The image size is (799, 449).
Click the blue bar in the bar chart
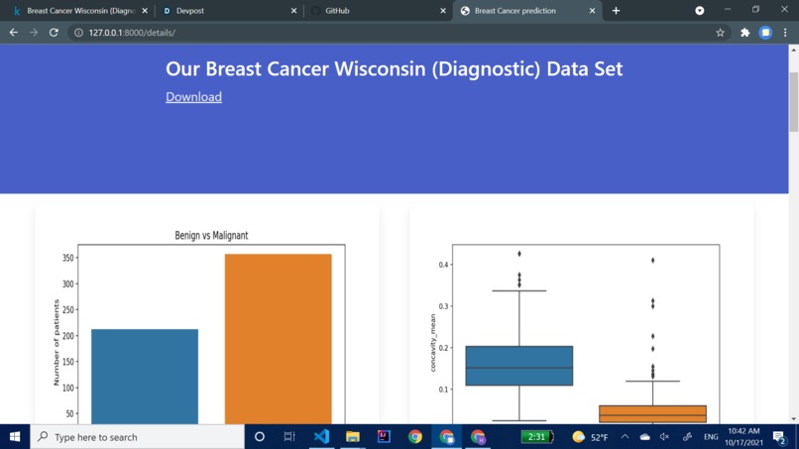(x=145, y=376)
